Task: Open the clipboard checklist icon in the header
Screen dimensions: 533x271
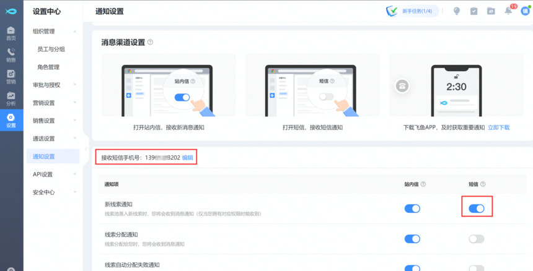Action: [x=474, y=11]
